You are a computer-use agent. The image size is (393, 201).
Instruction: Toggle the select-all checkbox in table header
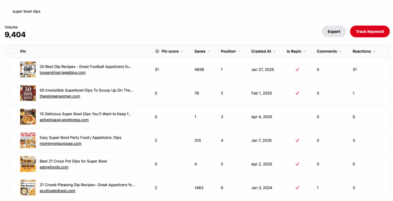10,51
